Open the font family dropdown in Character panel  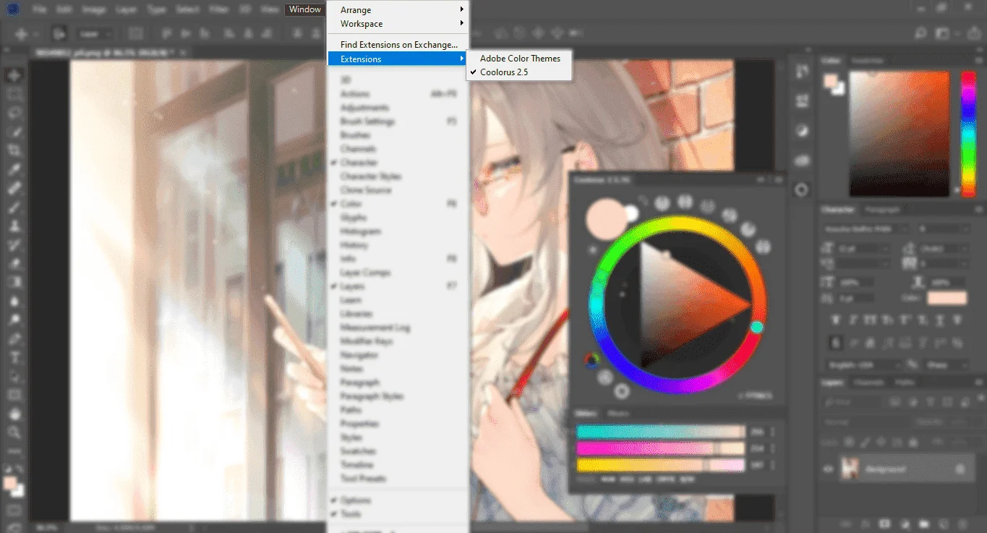click(x=866, y=229)
